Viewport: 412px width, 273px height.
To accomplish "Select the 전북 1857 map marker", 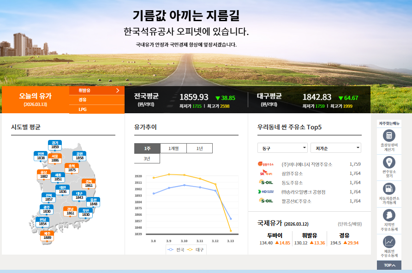I will 48,198.
